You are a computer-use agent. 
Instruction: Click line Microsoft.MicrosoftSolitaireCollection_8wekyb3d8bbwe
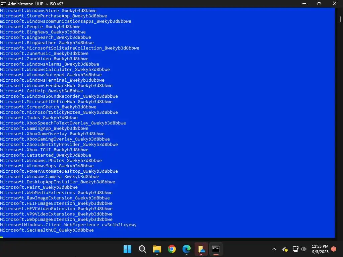[70, 48]
